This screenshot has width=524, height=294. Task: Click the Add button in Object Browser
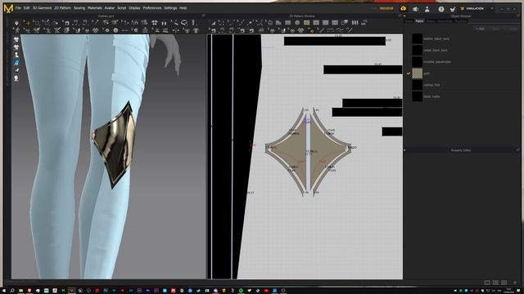pos(480,29)
